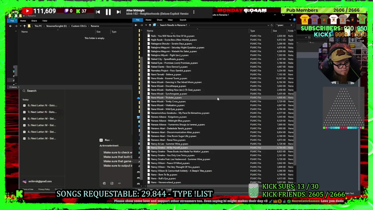Go up one folder in Search Results window
This screenshot has width=373, height=210.
click(x=150, y=25)
